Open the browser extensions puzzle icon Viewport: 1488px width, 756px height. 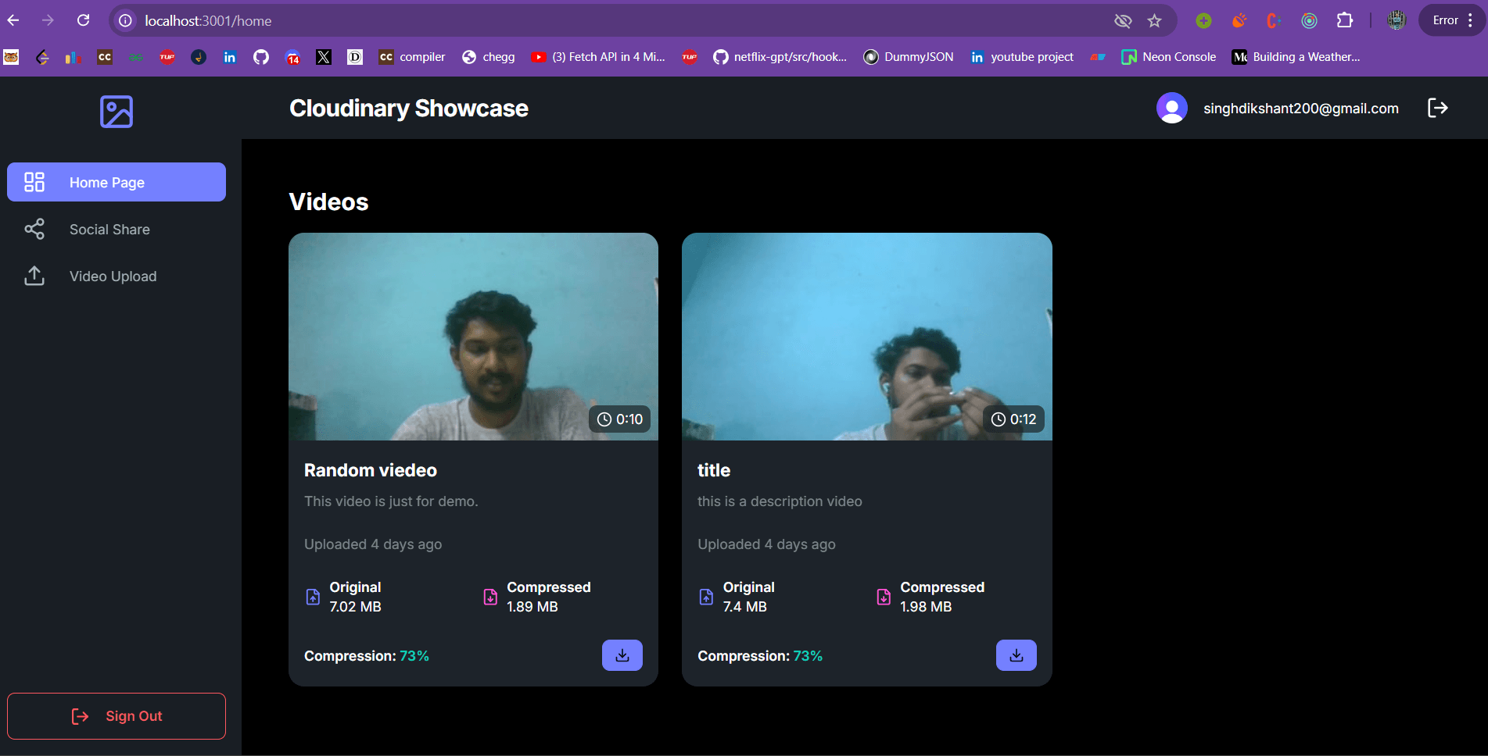click(1344, 20)
